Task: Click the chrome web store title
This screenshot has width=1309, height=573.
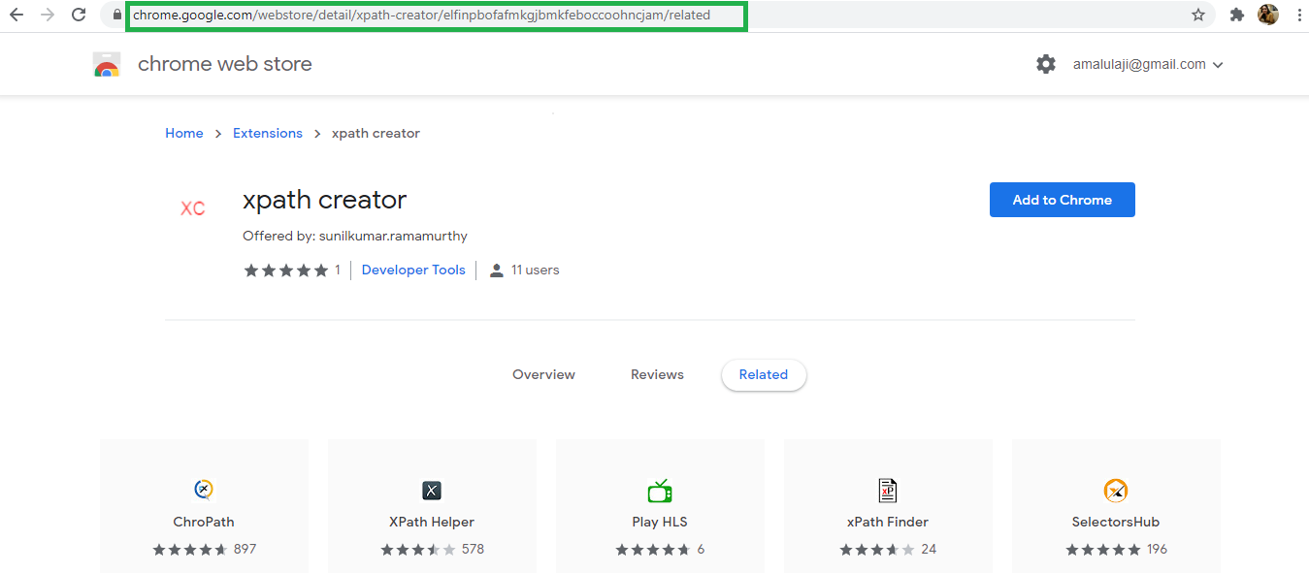Action: 225,65
